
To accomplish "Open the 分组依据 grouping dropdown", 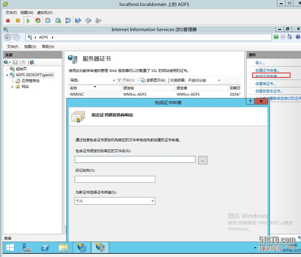I will point(219,80).
